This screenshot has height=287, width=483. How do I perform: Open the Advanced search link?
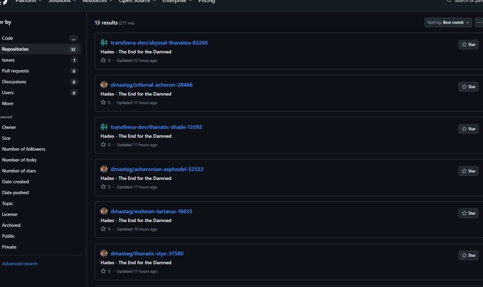pyautogui.click(x=20, y=264)
